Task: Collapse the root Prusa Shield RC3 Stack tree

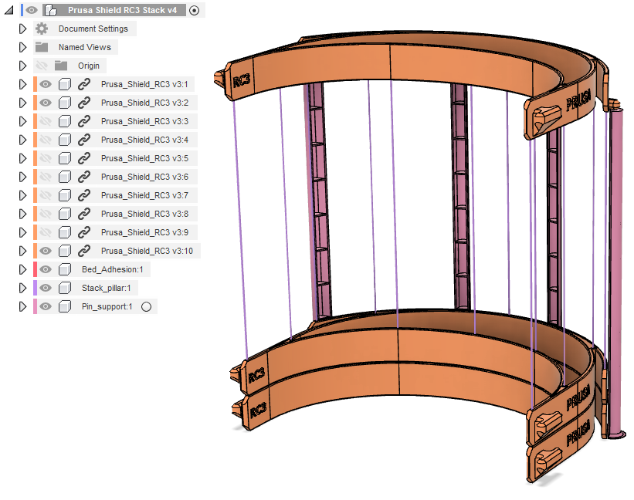Action: [9, 10]
